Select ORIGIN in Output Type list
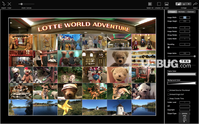The height and width of the screenshot is (124, 199). click(x=184, y=114)
